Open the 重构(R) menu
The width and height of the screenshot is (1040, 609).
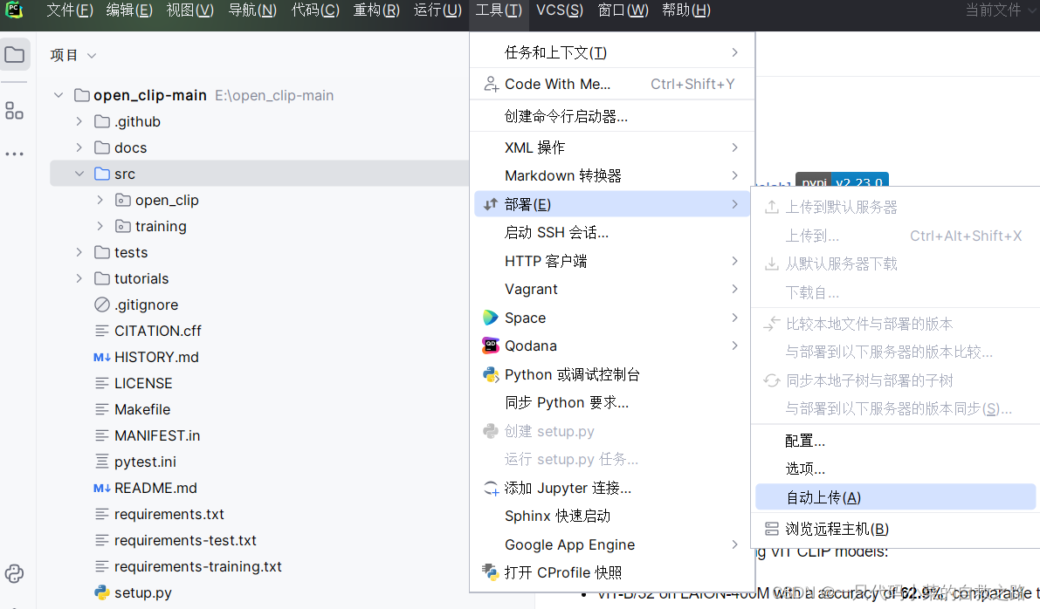(376, 10)
